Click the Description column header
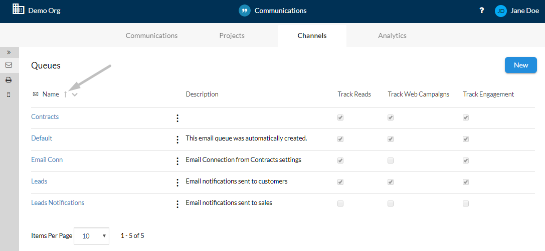 [x=202, y=94]
